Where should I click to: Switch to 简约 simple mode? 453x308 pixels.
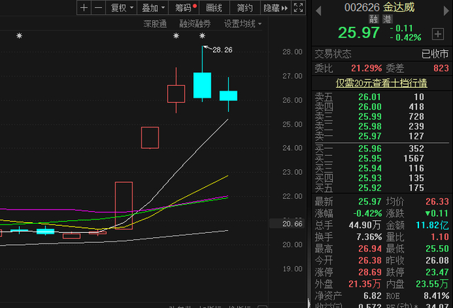click(x=245, y=8)
